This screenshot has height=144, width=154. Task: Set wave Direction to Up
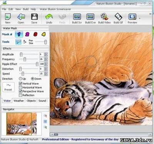[x=20, y=79]
